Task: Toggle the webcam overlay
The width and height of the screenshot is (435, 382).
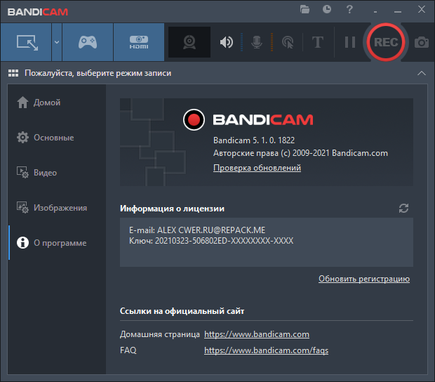Action: pyautogui.click(x=189, y=42)
